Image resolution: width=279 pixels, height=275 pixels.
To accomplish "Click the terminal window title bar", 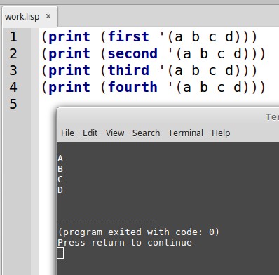I will click(168, 117).
